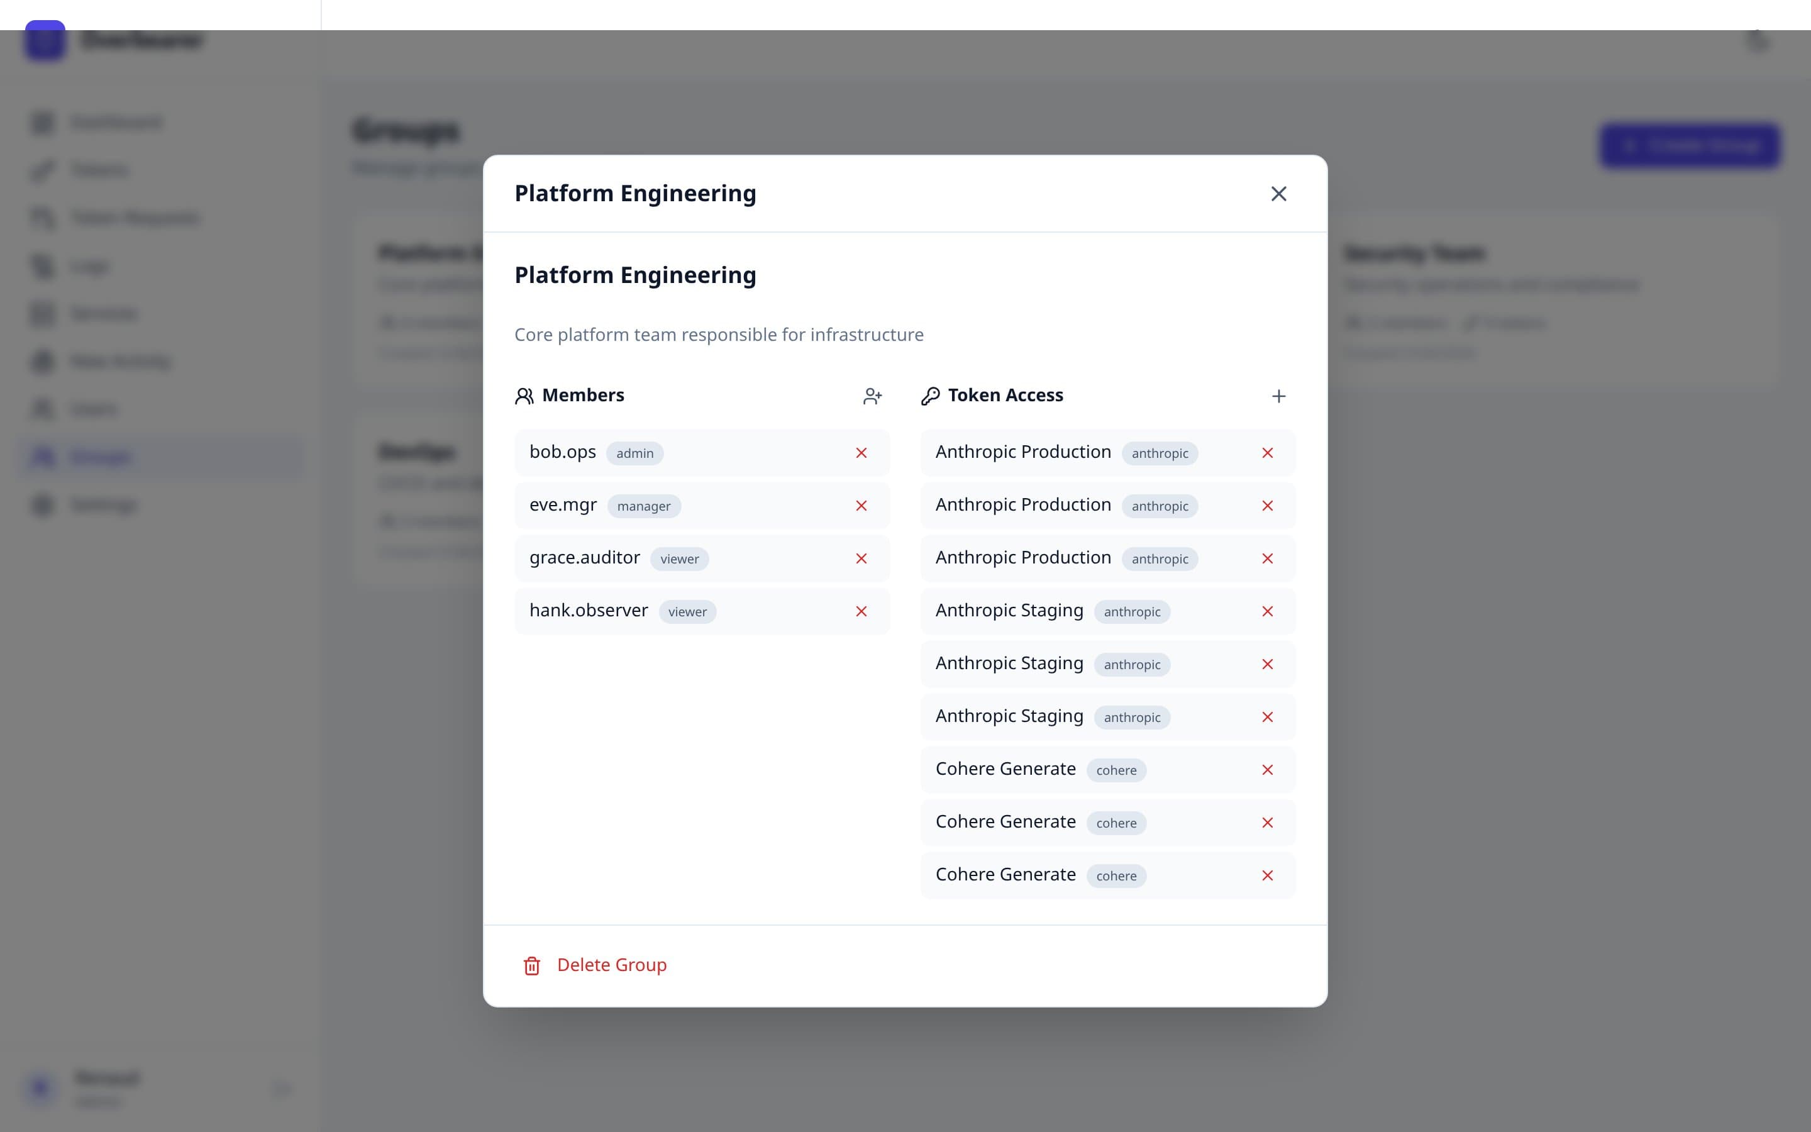Viewport: 1811px width, 1132px height.
Task: Click the app logo in the top-left corner
Action: pos(45,41)
